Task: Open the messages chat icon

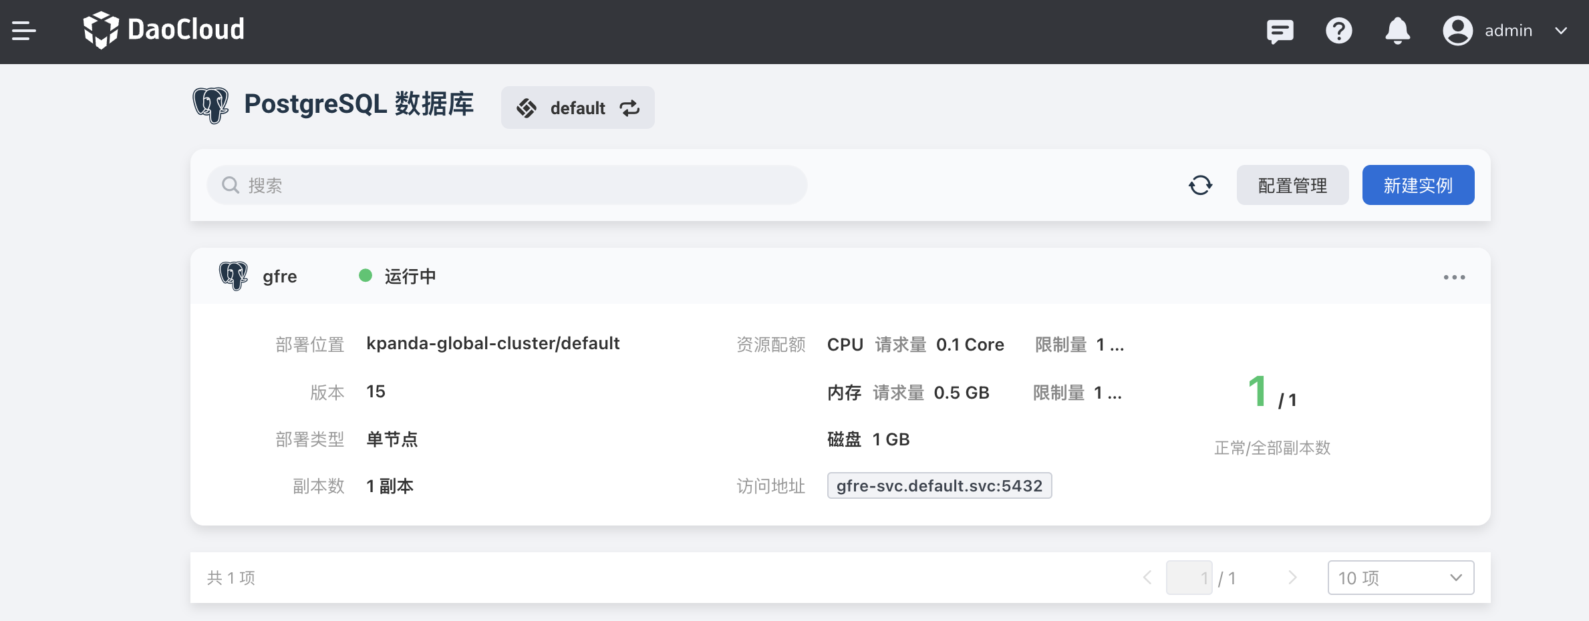Action: [x=1280, y=31]
